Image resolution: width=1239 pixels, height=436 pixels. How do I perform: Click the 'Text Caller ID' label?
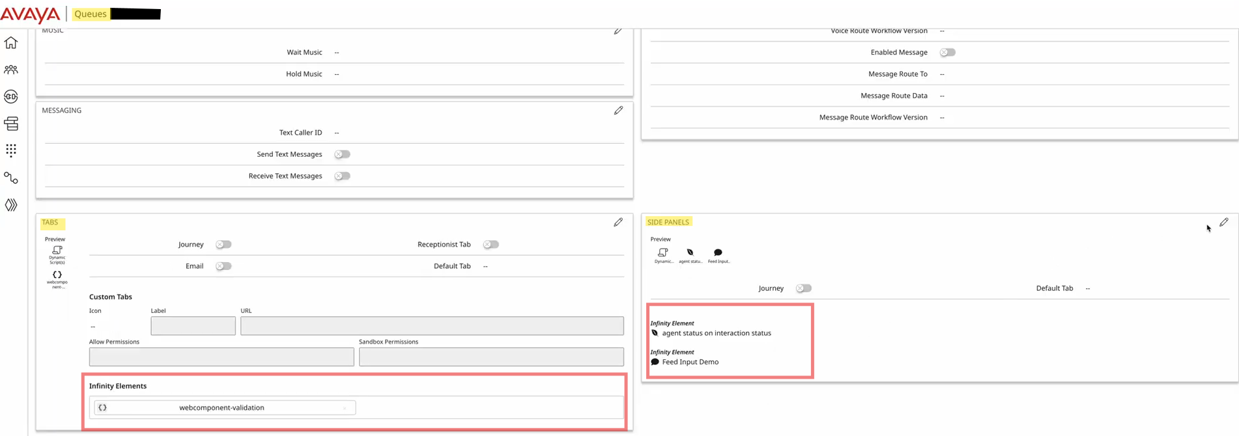pos(300,133)
